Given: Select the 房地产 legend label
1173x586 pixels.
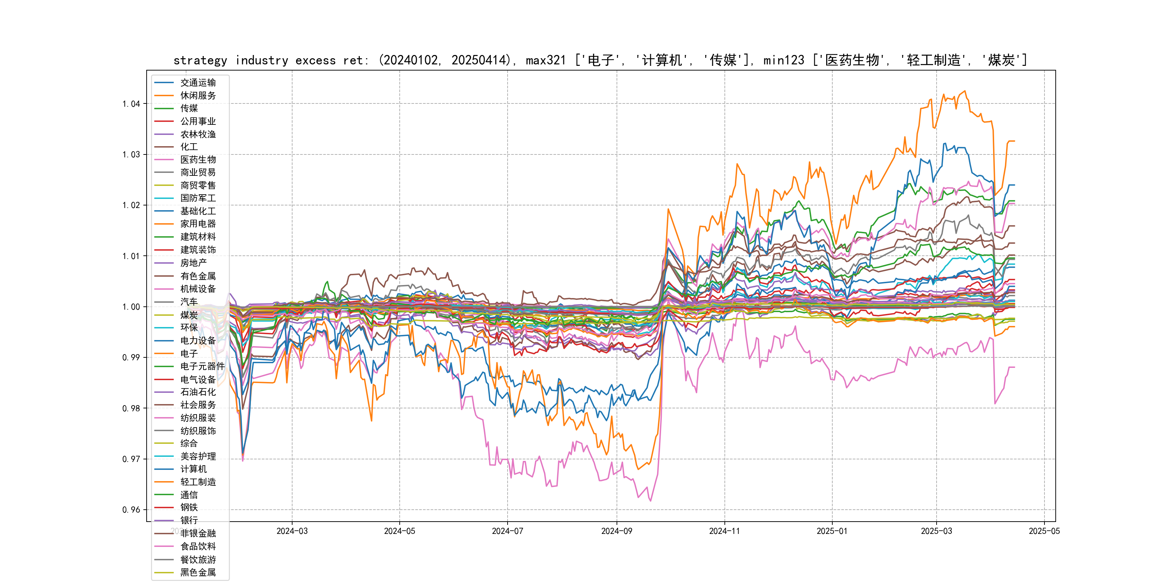Looking at the screenshot, I should point(193,263).
